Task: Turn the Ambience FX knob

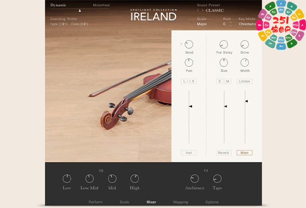Action: (194, 179)
